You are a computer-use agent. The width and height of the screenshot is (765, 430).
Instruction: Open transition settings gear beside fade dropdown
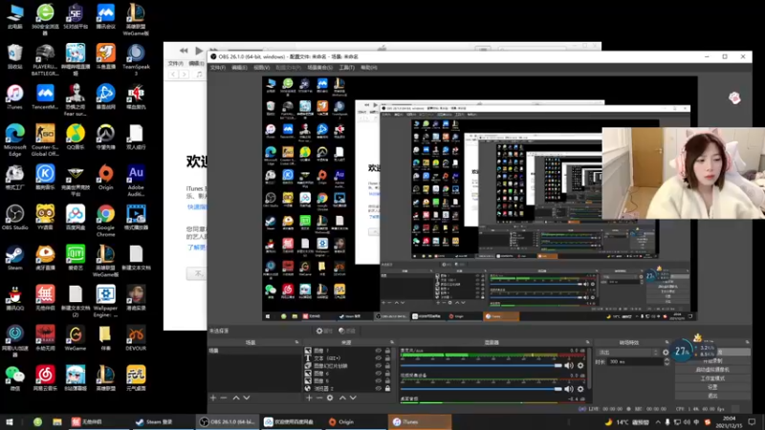point(666,352)
